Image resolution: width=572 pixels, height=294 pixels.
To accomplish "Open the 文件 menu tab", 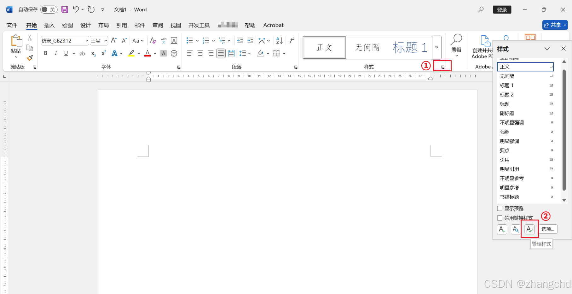I will click(x=12, y=25).
